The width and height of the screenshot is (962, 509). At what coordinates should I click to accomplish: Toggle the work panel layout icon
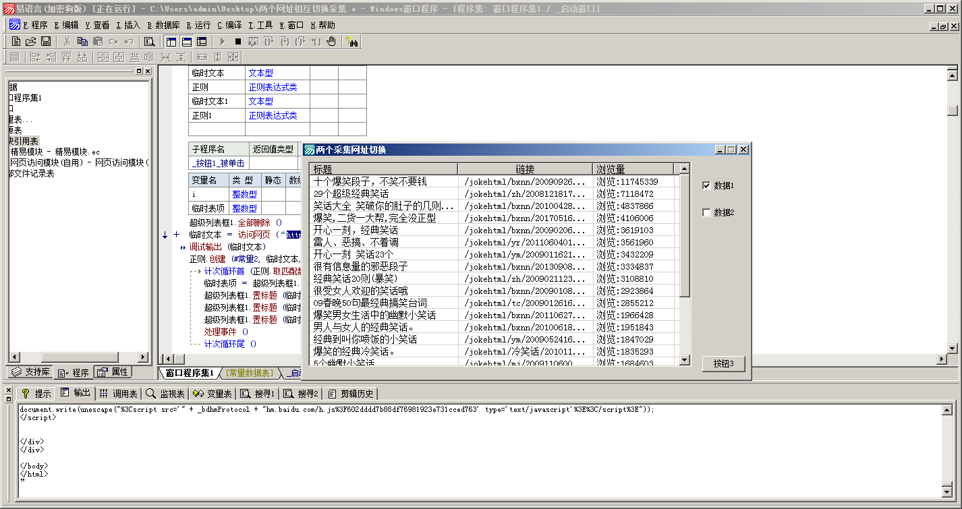click(x=171, y=41)
